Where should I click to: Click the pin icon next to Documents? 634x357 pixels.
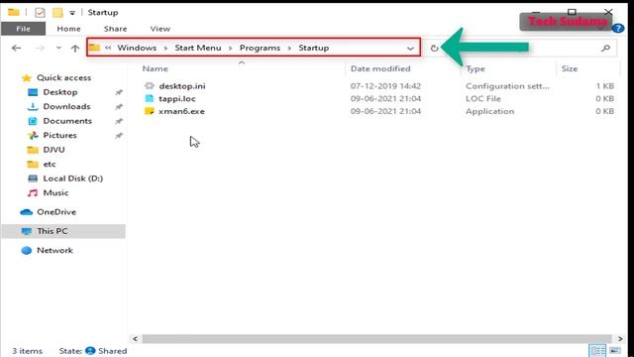click(119, 121)
